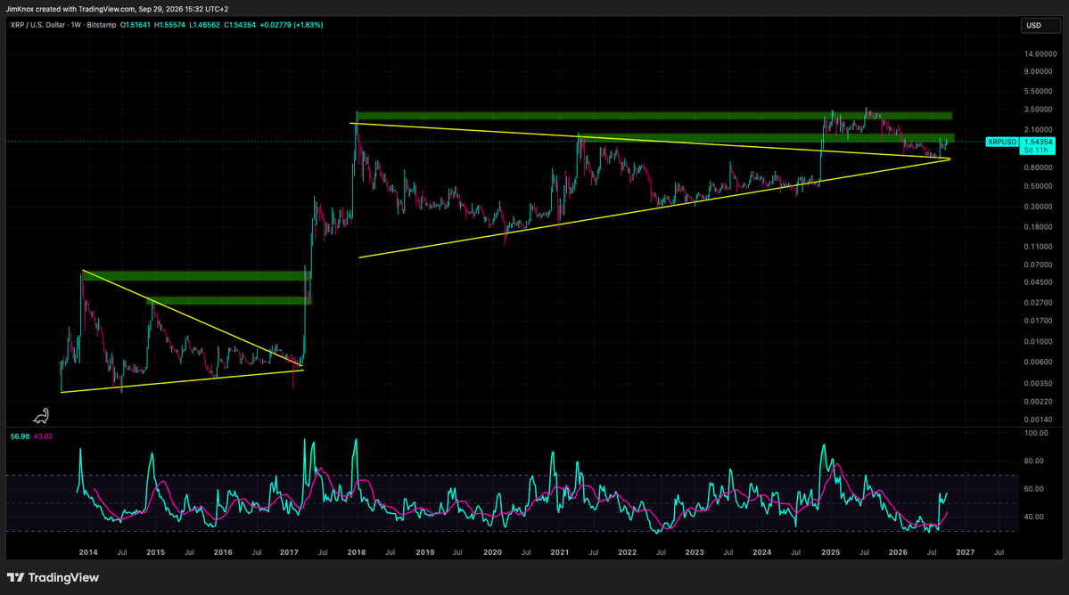Click the 0.00600 price axis label
The image size is (1069, 595).
pyautogui.click(x=1039, y=363)
